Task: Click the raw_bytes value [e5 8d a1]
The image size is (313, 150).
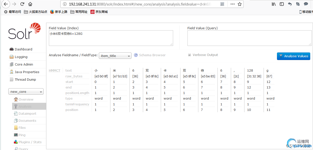Action: tap(171, 76)
